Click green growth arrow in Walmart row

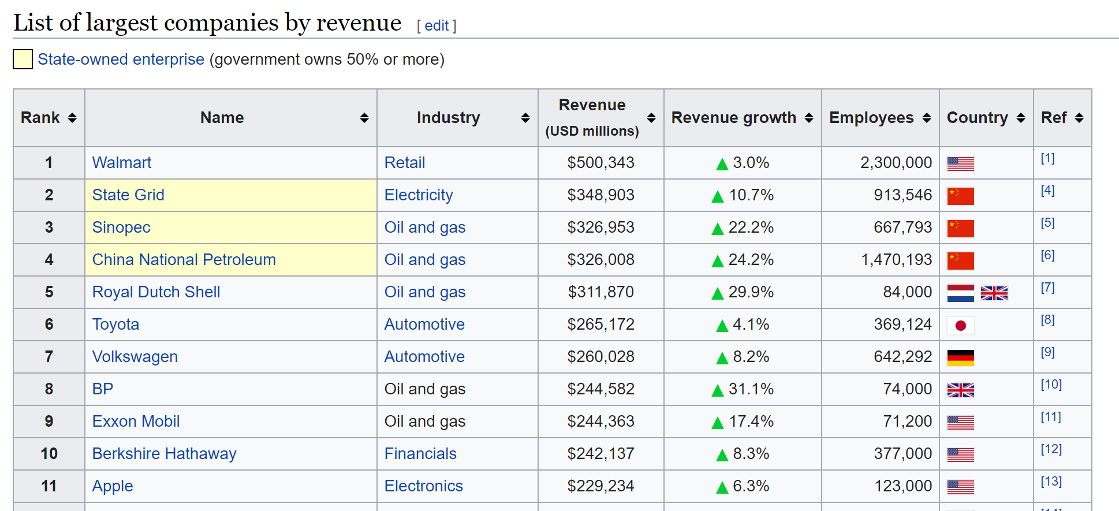tap(722, 165)
